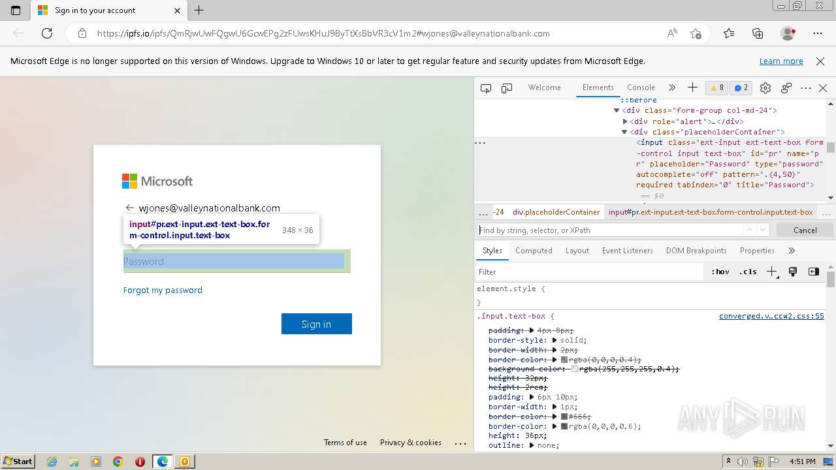Screen dimensions: 836x470
Task: Show more DevTools tool tabs chevron
Action: click(x=671, y=87)
